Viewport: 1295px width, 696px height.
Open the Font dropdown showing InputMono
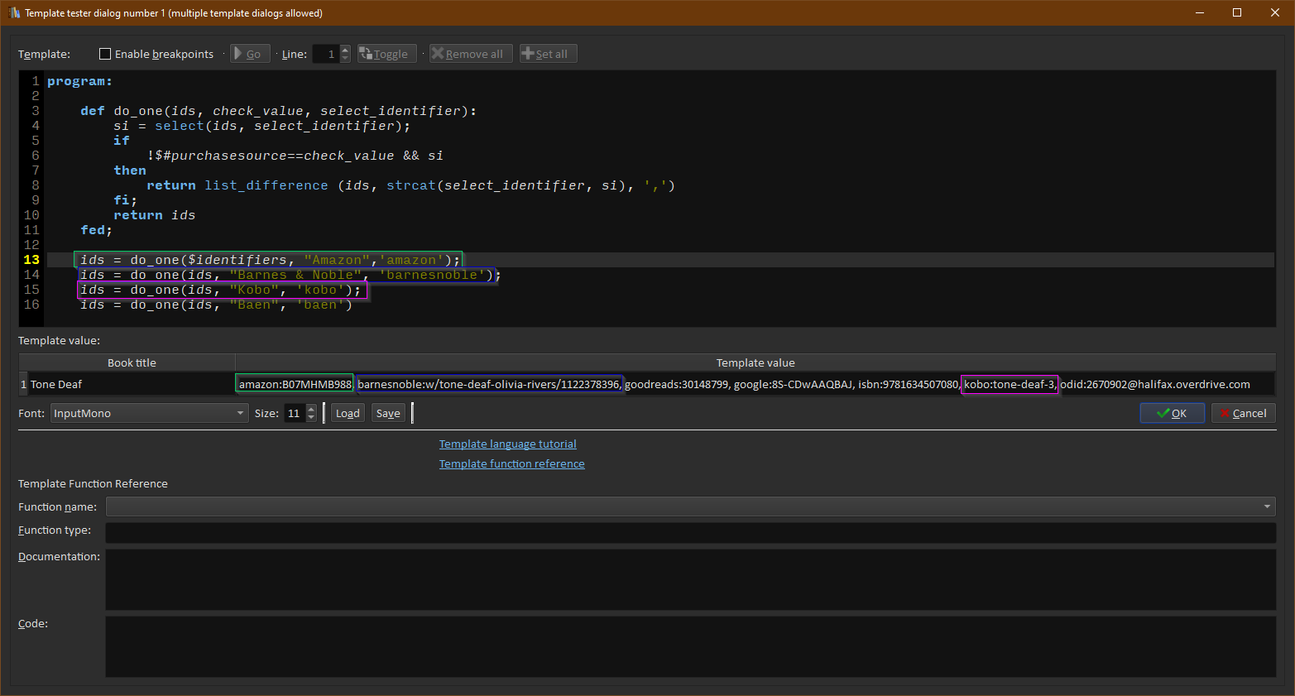149,413
